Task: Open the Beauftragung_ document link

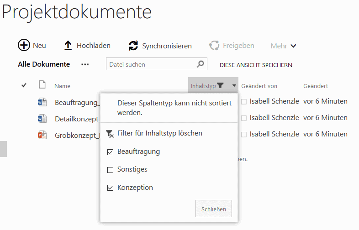Action: click(77, 102)
